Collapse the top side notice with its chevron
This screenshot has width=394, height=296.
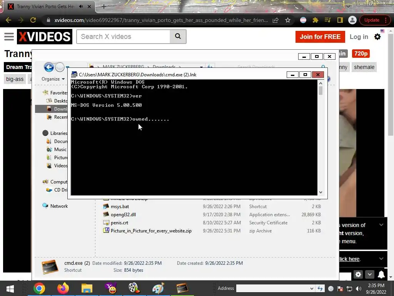tap(381, 225)
